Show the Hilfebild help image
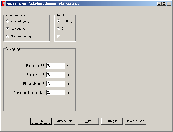The width and height of the screenshot is (173, 132). click(x=112, y=121)
